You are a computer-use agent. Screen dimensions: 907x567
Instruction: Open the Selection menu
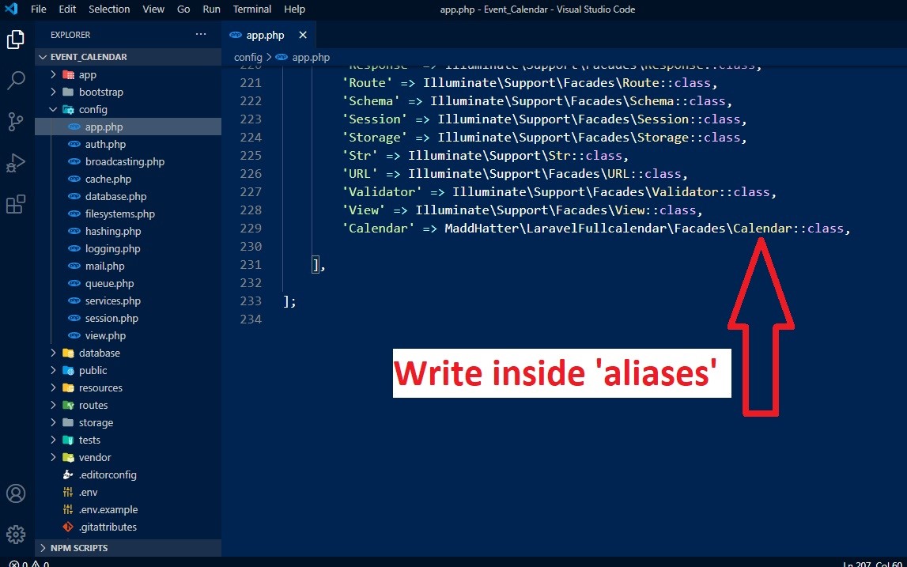coord(109,9)
